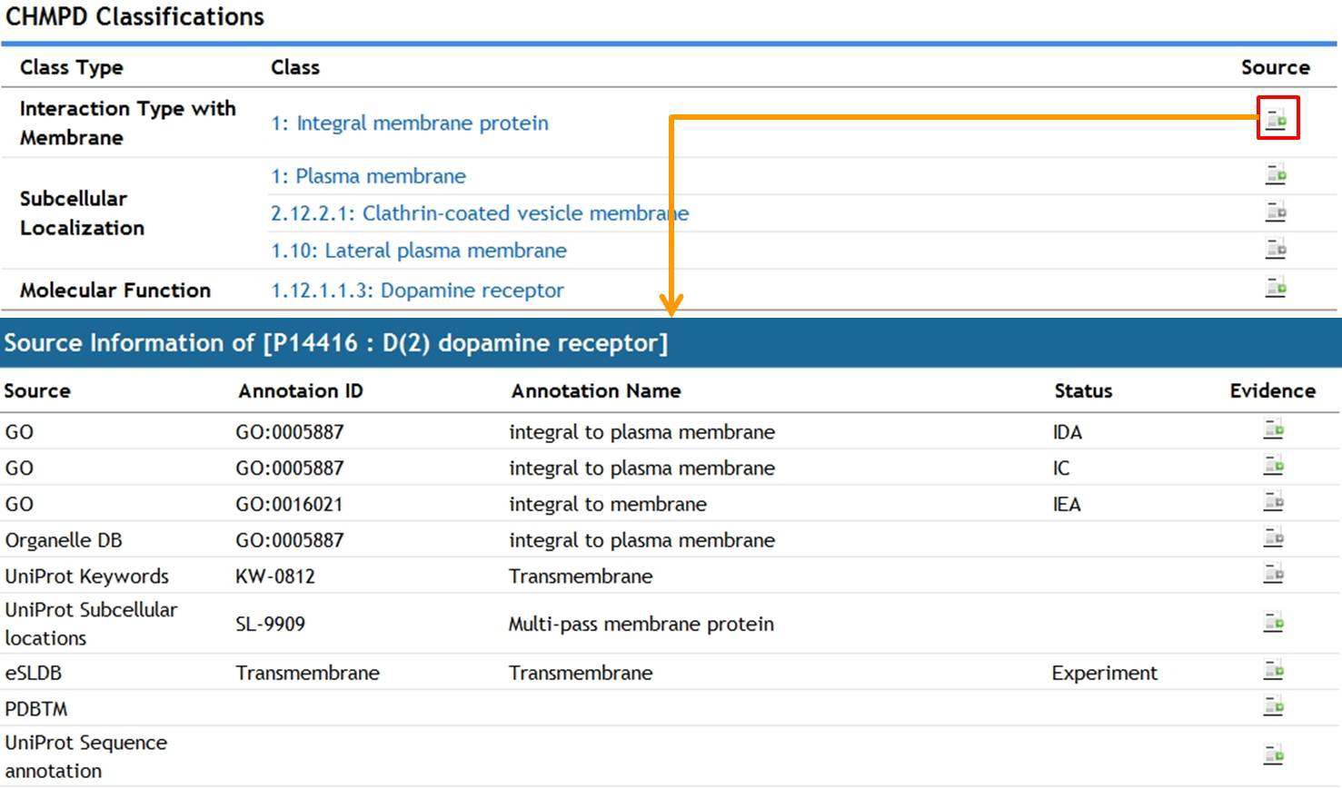Click 'Annotation Name' column header
This screenshot has height=788, width=1342.
click(x=595, y=390)
